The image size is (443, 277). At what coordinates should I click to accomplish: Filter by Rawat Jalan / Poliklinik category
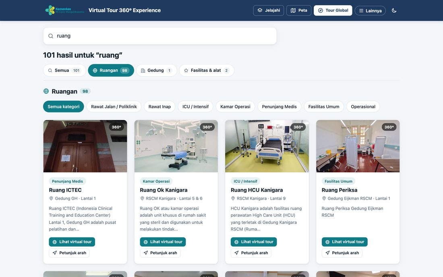114,106
